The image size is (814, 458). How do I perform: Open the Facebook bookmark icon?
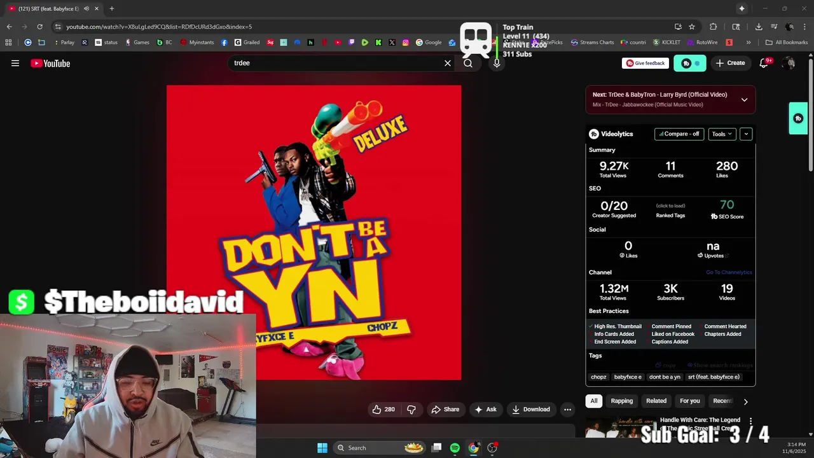point(224,43)
